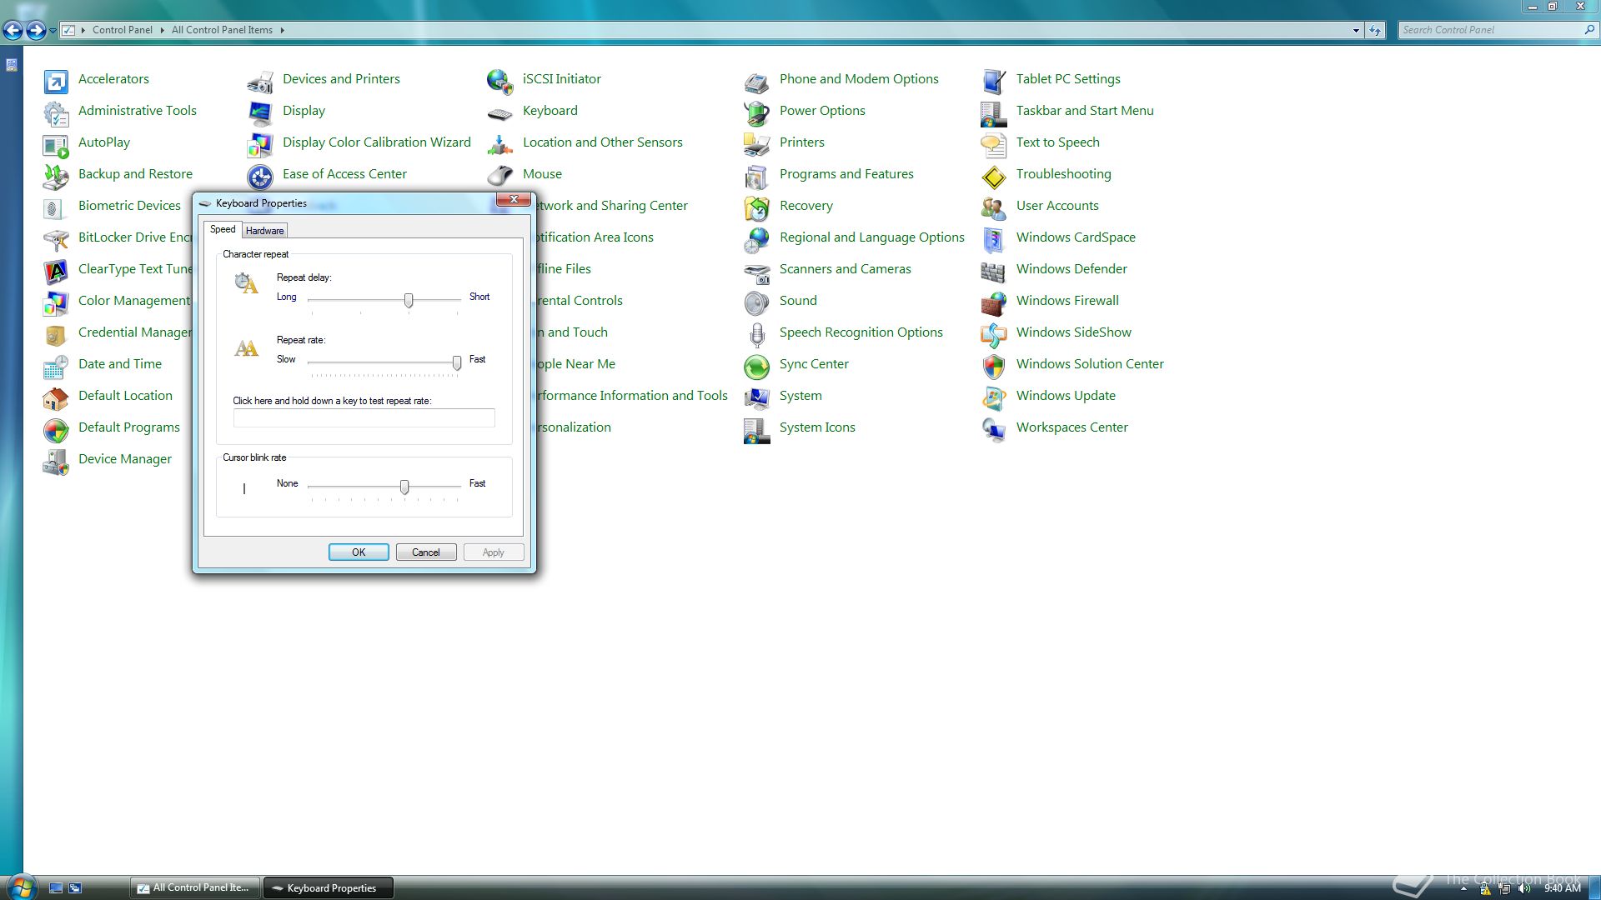Click the Ease of Access Center icon

260,176
